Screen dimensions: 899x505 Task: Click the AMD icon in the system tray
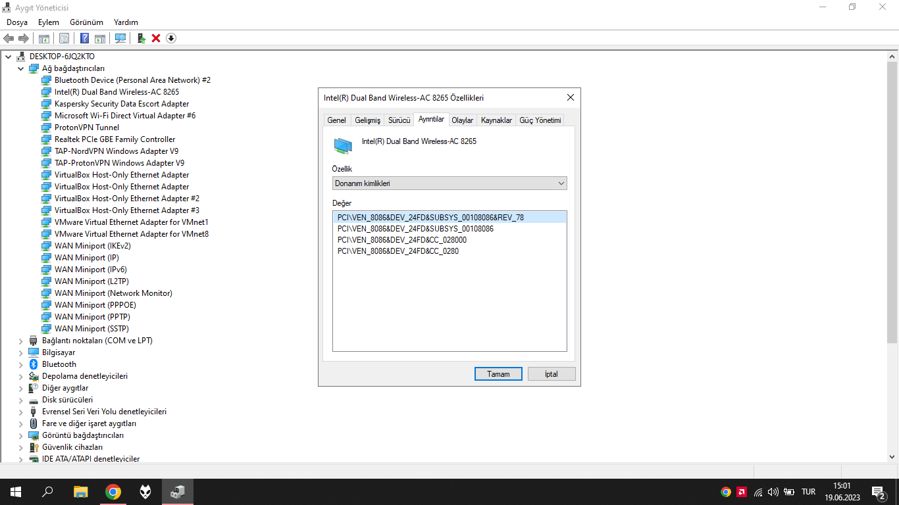[742, 492]
